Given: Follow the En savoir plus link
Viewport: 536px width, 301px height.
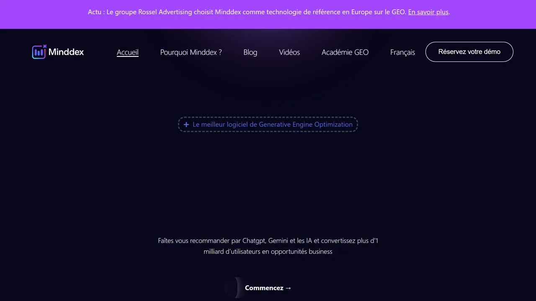Looking at the screenshot, I should pos(428,12).
